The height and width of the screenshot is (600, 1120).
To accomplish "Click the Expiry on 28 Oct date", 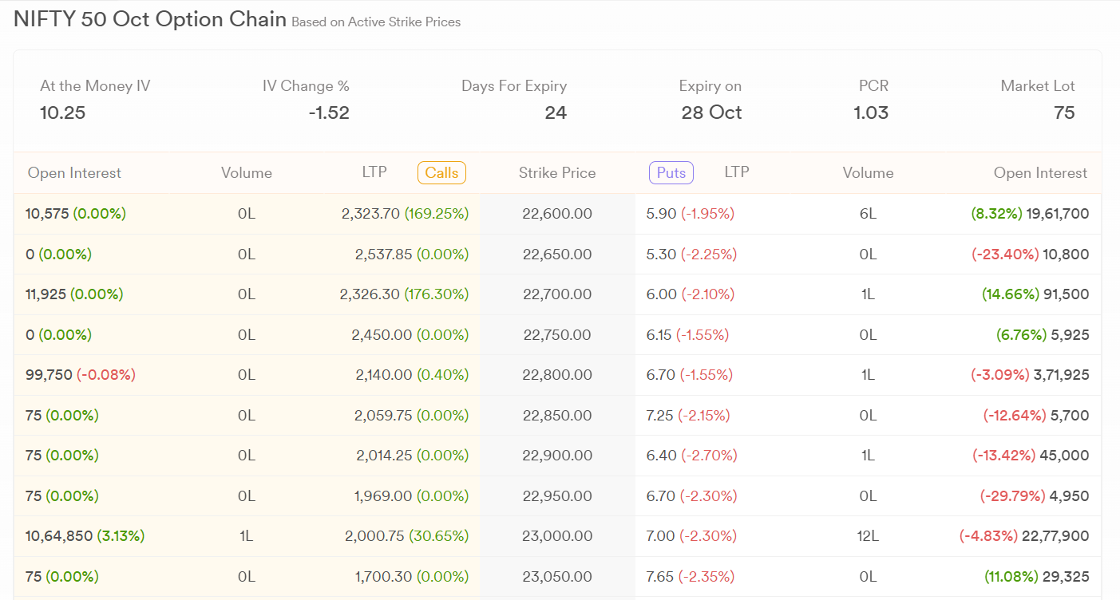I will tap(710, 113).
